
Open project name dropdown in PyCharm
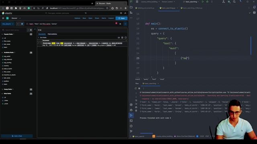coord(150,2)
